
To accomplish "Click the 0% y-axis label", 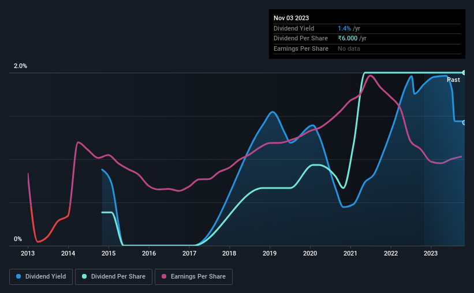I will pyautogui.click(x=18, y=239).
